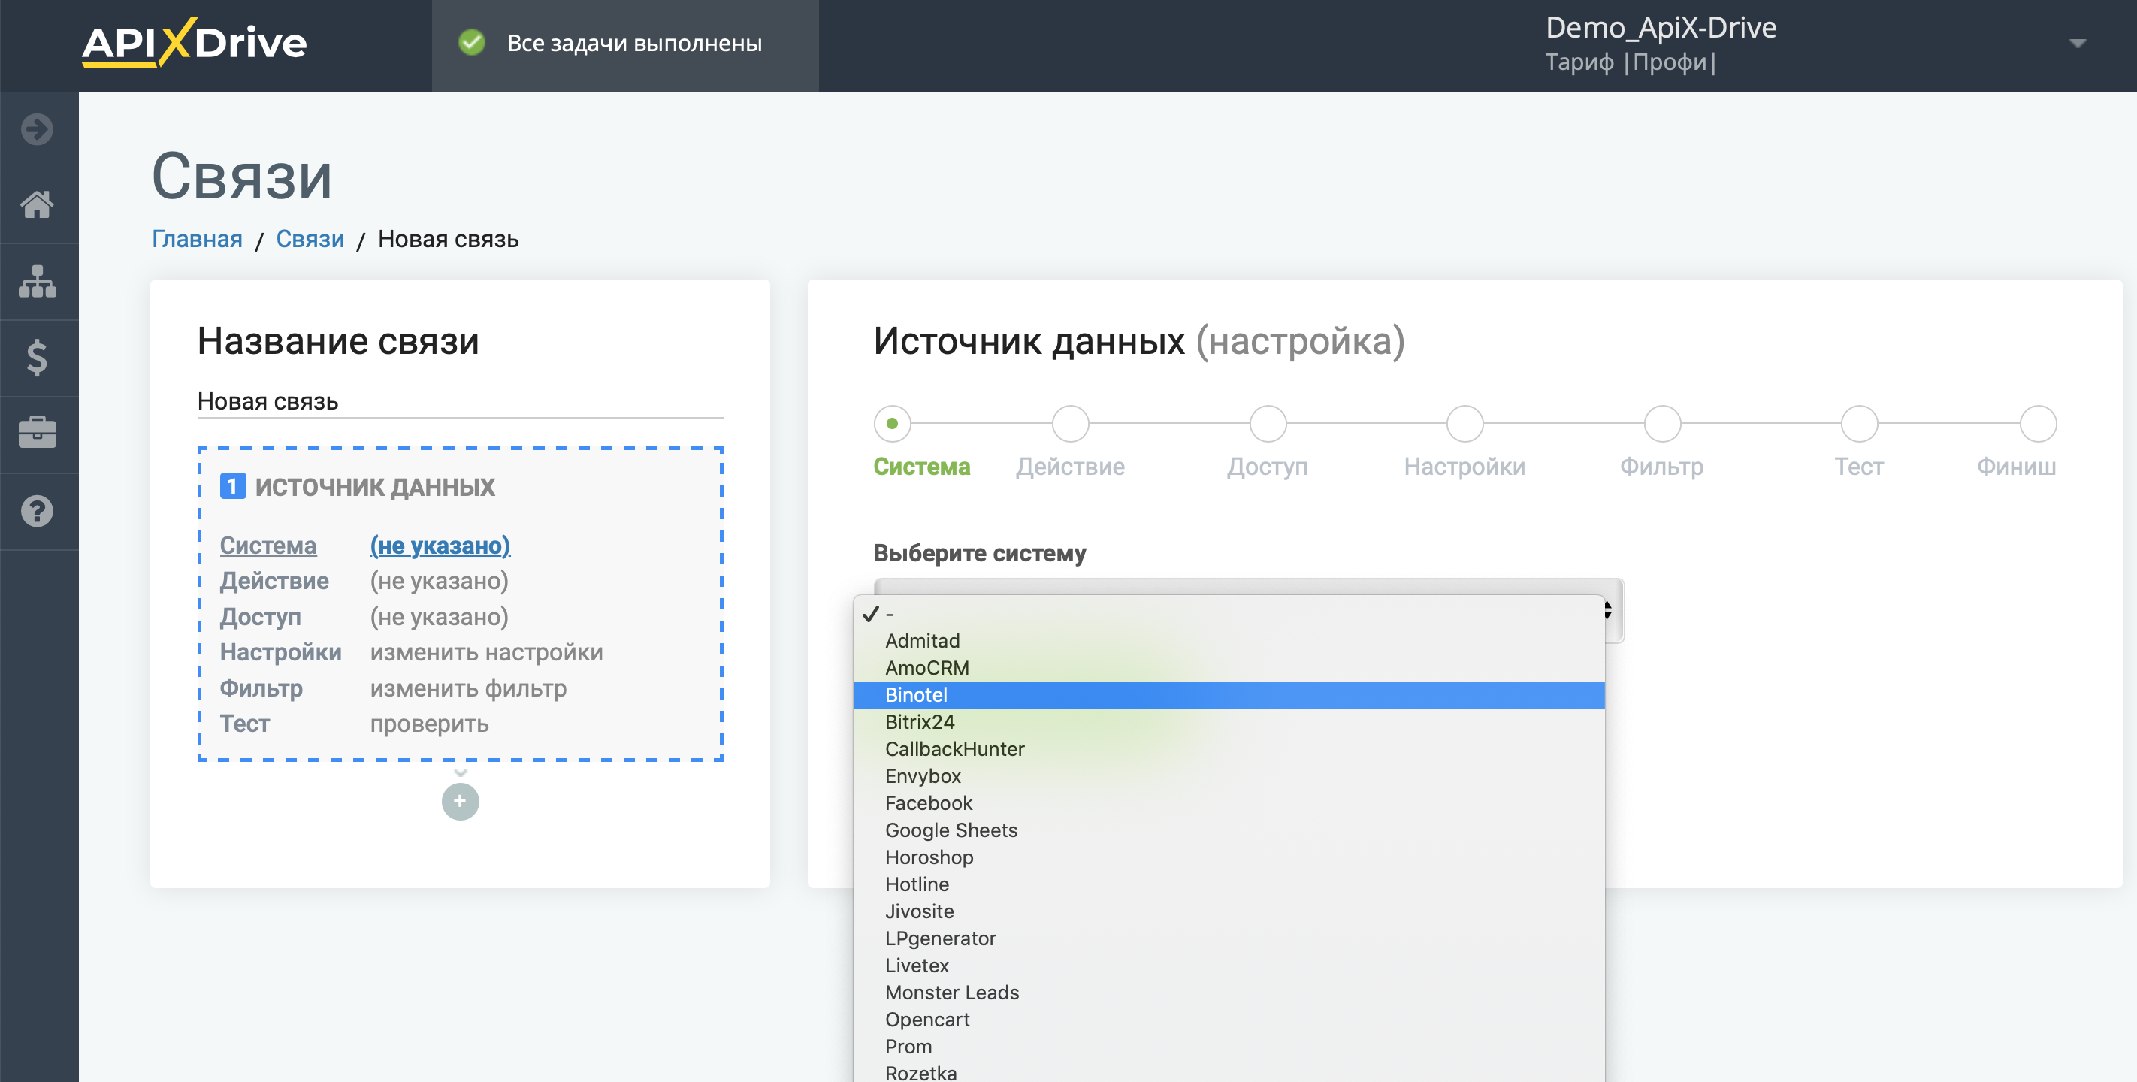Screen dimensions: 2137x1082
Task: Select the Финиш step circle
Action: [2039, 424]
